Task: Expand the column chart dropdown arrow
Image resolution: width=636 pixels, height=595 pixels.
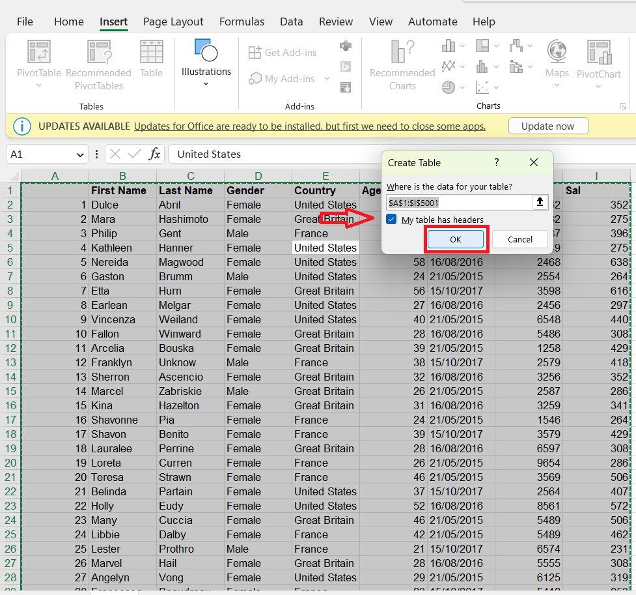Action: (x=463, y=46)
